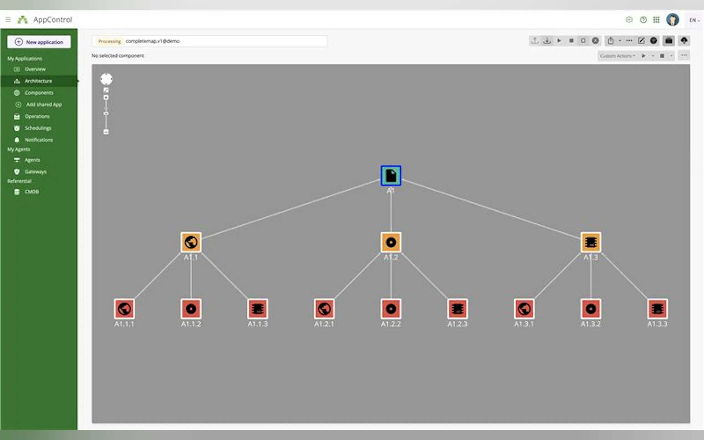The image size is (704, 440).
Task: Toggle the hamburger sidebar menu
Action: [x=8, y=20]
